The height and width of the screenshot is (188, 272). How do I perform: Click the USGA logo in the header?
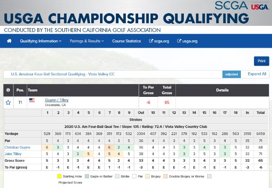pyautogui.click(x=259, y=5)
